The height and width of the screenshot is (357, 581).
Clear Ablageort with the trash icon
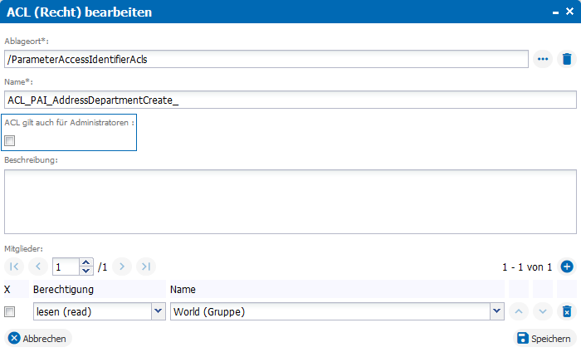pos(567,59)
